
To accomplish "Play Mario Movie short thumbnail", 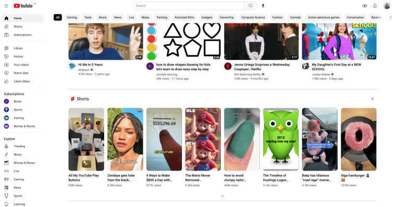I will (203, 139).
